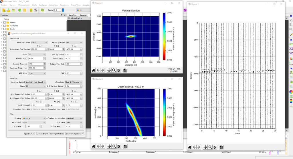Click Home icon in Figure 3 toolbar

[94, 70]
